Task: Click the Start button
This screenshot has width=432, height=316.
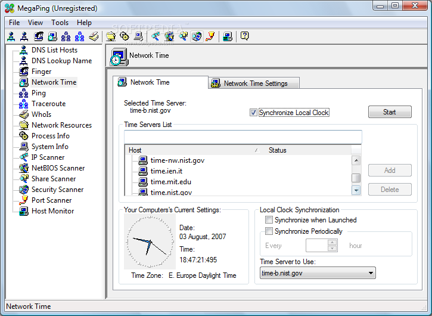Action: coord(390,112)
